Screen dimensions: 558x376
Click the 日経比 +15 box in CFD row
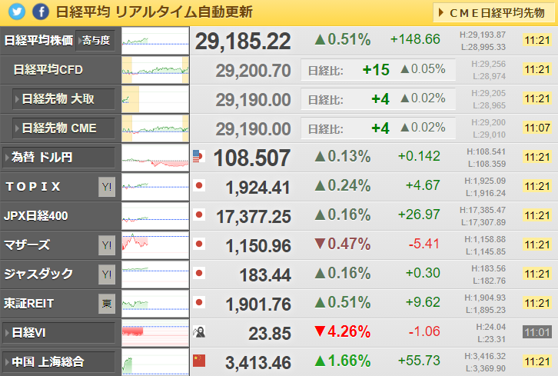tap(378, 70)
